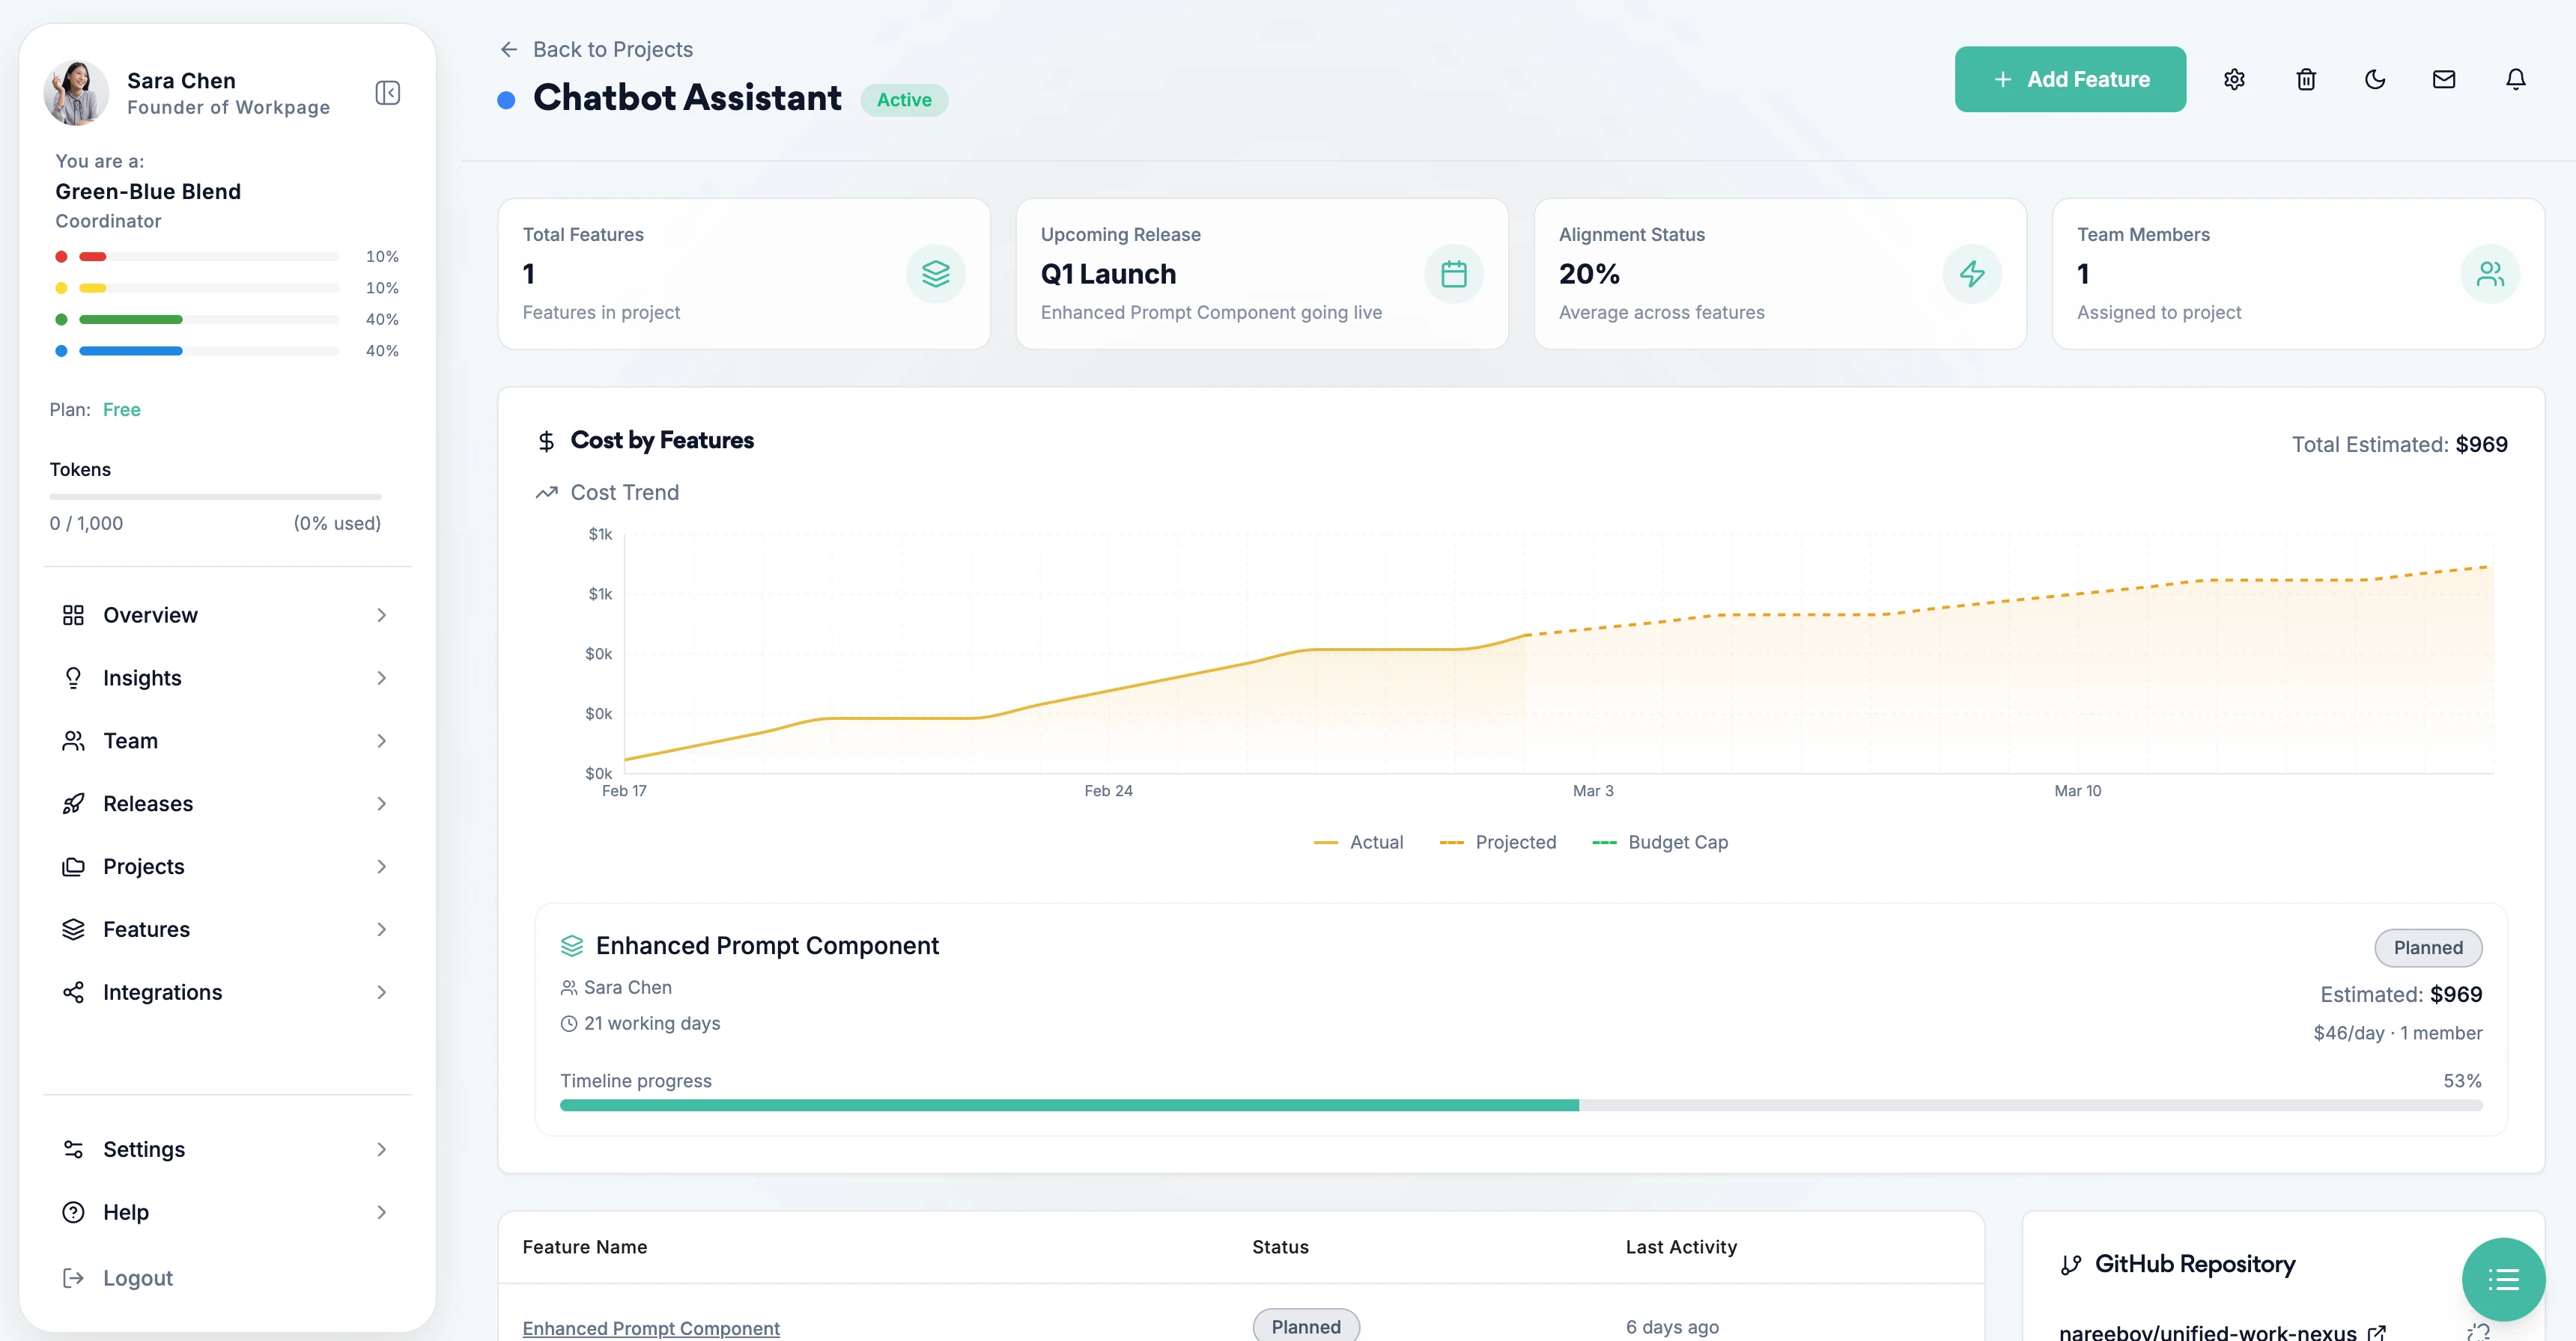The height and width of the screenshot is (1341, 2576).
Task: Expand the Settings chevron
Action: pyautogui.click(x=381, y=1149)
